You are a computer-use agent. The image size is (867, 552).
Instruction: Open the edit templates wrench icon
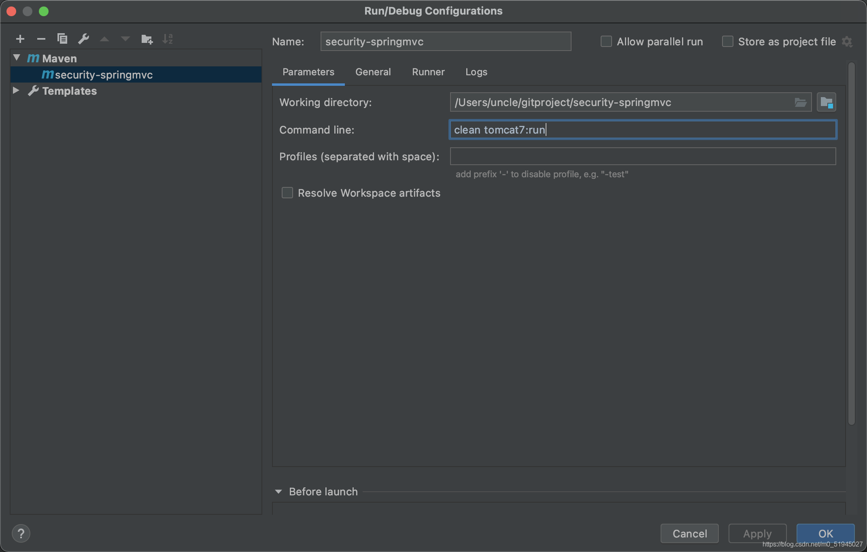[83, 39]
